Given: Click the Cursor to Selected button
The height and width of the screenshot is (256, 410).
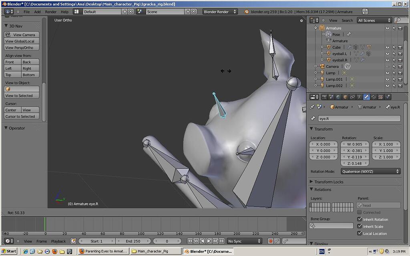Looking at the screenshot, I should click(x=22, y=116).
